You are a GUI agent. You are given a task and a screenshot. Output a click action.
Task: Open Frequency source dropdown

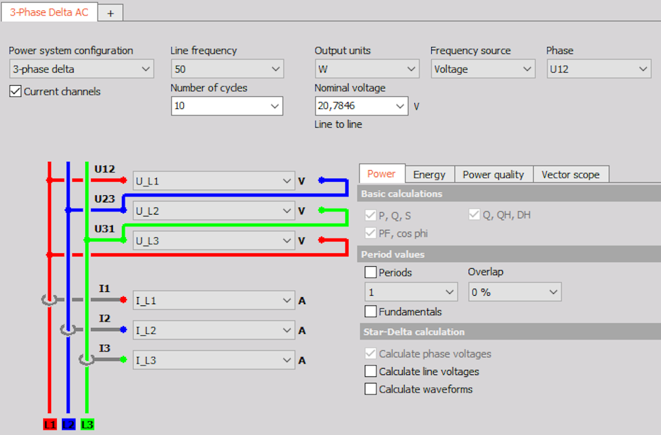click(x=483, y=69)
